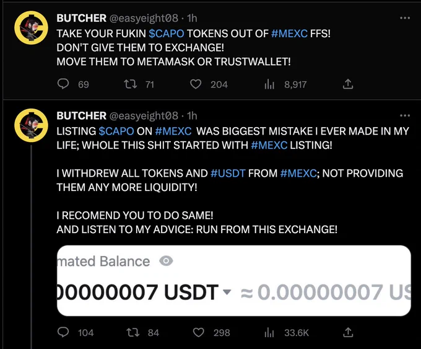Open the $CAPO cashtag in first tweet
The height and width of the screenshot is (349, 421).
coord(167,33)
